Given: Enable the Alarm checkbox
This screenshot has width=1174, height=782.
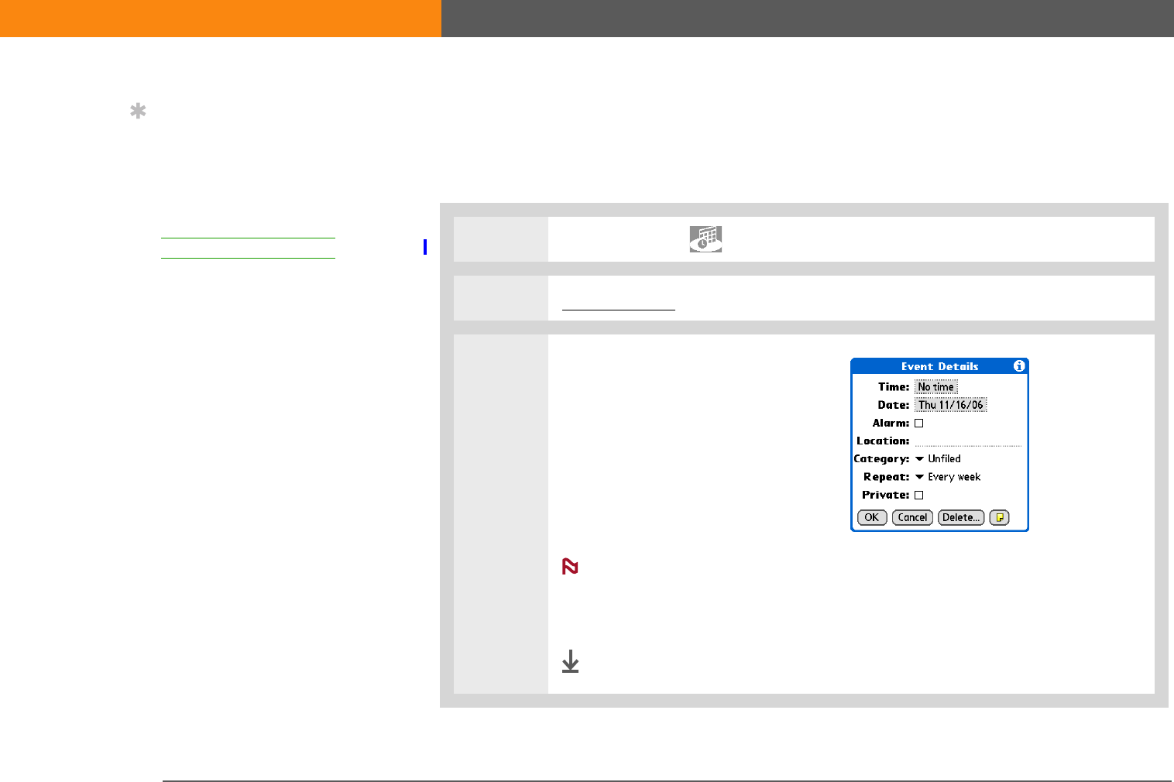Looking at the screenshot, I should (x=919, y=424).
